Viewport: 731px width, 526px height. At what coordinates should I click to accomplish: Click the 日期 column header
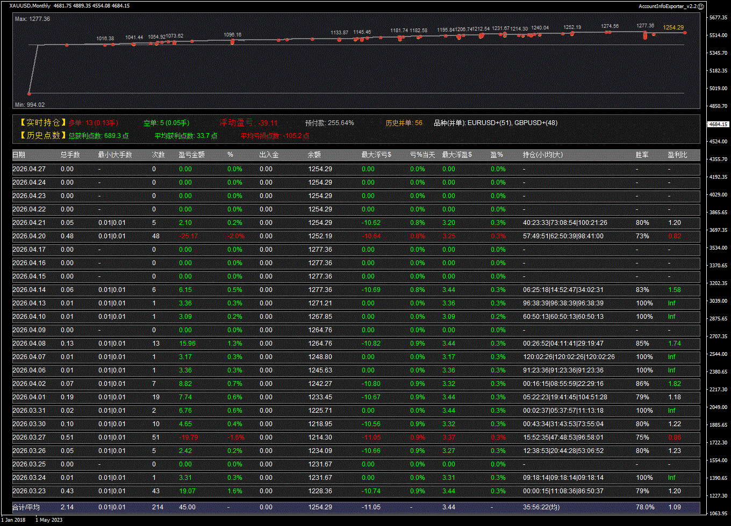(19, 155)
